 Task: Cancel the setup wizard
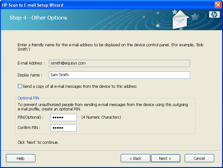199,158
